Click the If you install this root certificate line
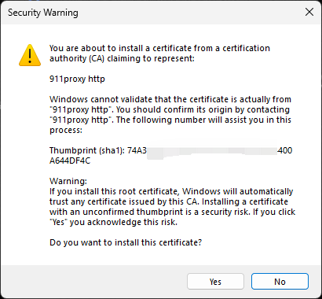Image resolution: width=322 pixels, height=299 pixels. pos(171,191)
